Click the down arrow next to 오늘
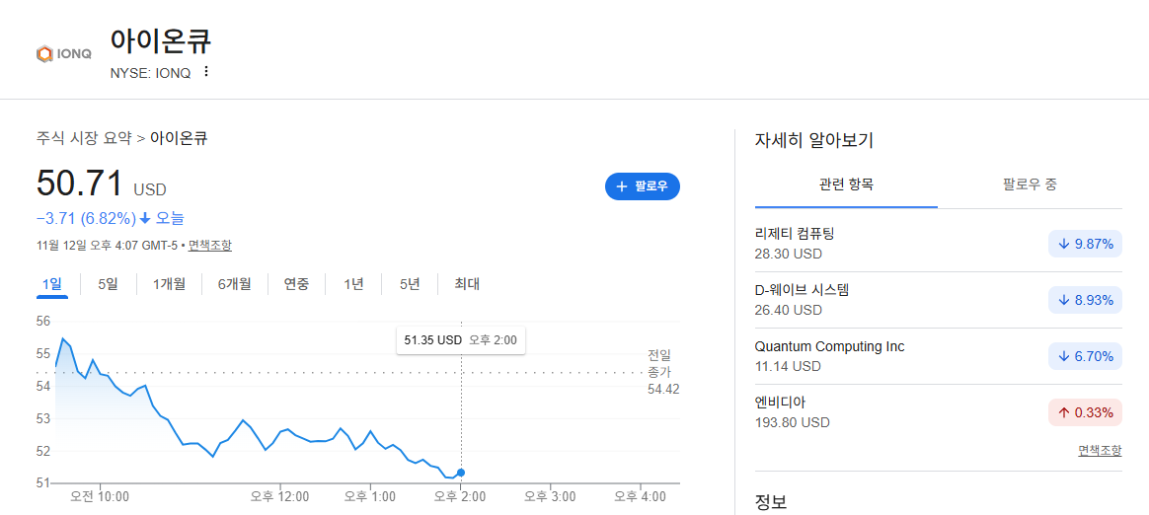The height and width of the screenshot is (515, 1149). click(x=145, y=218)
